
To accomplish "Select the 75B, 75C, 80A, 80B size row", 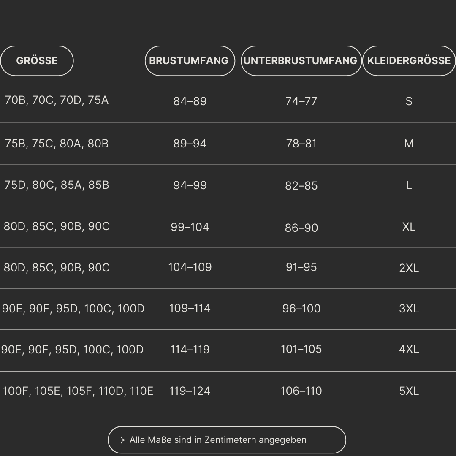I will (x=228, y=144).
